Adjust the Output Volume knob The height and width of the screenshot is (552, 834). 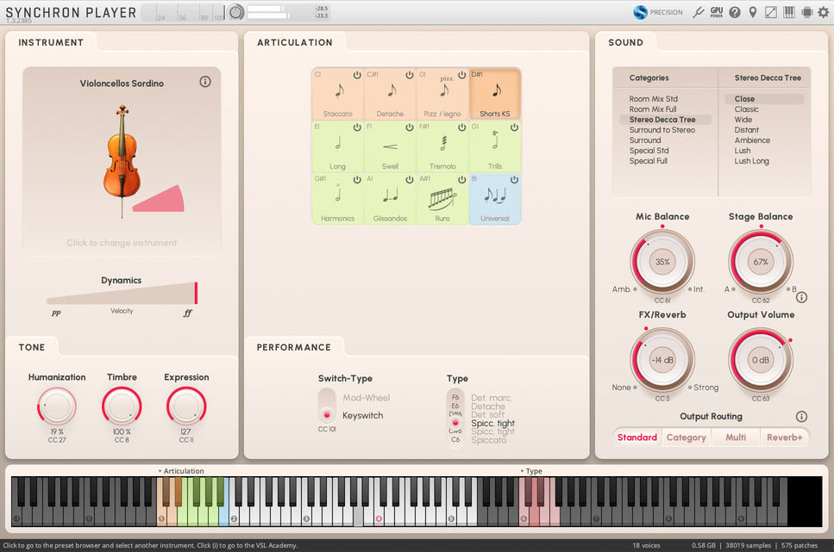tap(761, 360)
